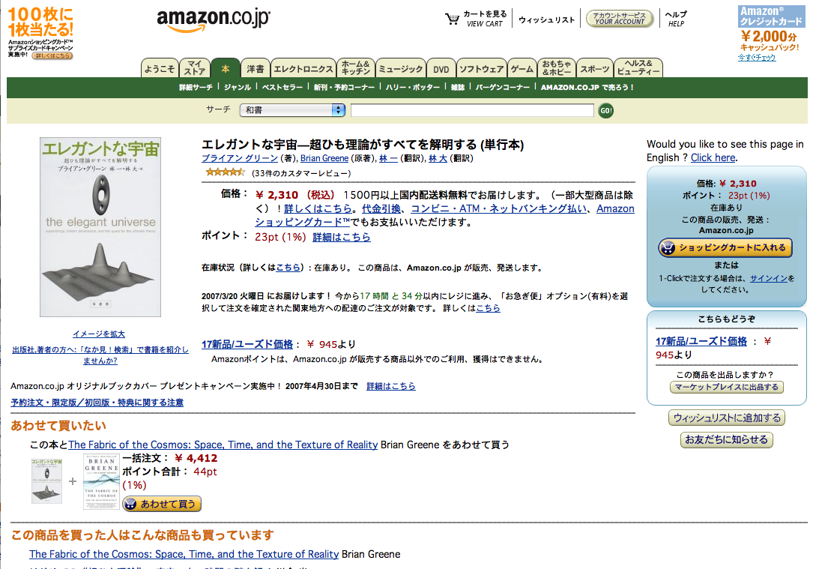The width and height of the screenshot is (813, 569).
Task: Click the small エレガントな宇宙 bundle thumbnail
Action: [46, 481]
